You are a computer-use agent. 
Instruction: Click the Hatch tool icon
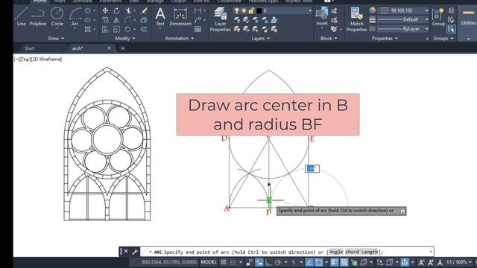(88, 30)
